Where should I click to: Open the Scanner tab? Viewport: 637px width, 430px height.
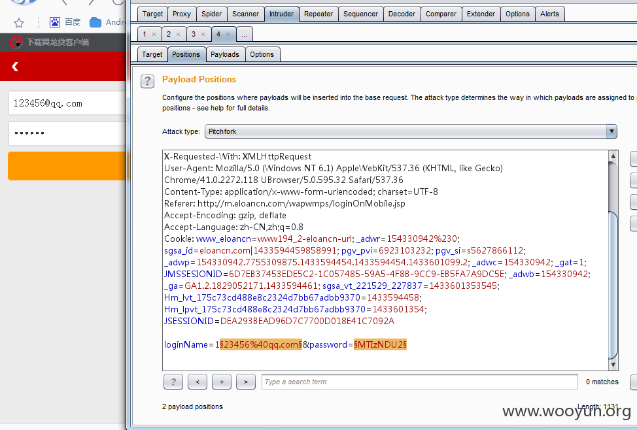click(x=245, y=14)
